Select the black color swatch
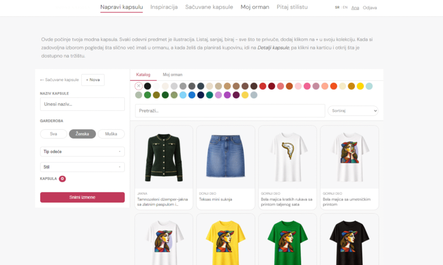This screenshot has width=443, height=265. click(148, 86)
